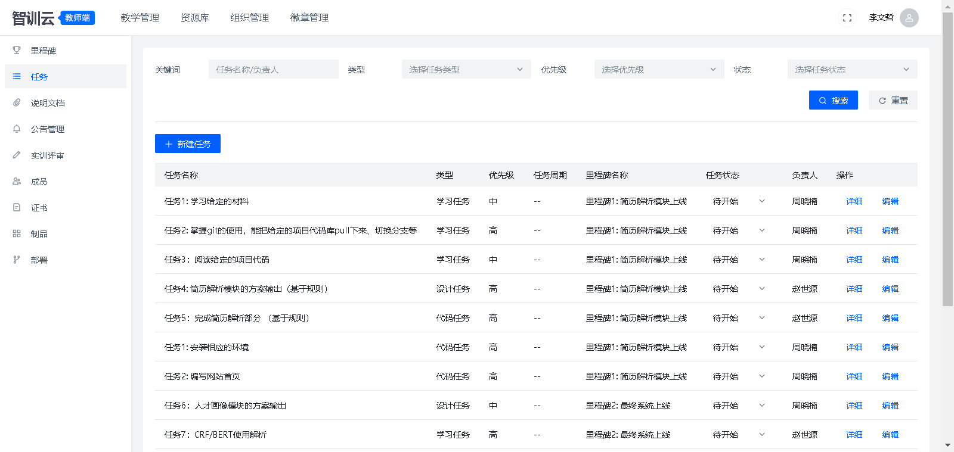Open 详细 for 任务4: 简历解析模块的方案输出

tap(854, 289)
